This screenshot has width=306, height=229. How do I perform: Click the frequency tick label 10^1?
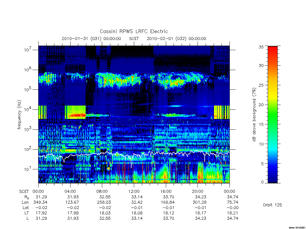(27, 169)
